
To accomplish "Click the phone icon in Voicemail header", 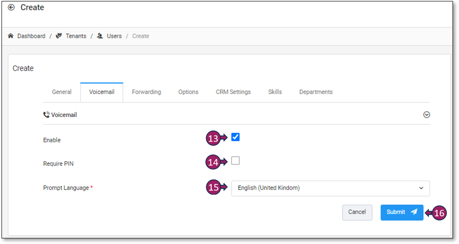I will (46, 115).
